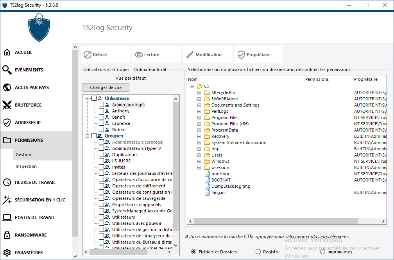
Task: Open the RANSOMWARE section
Action: tap(36, 235)
